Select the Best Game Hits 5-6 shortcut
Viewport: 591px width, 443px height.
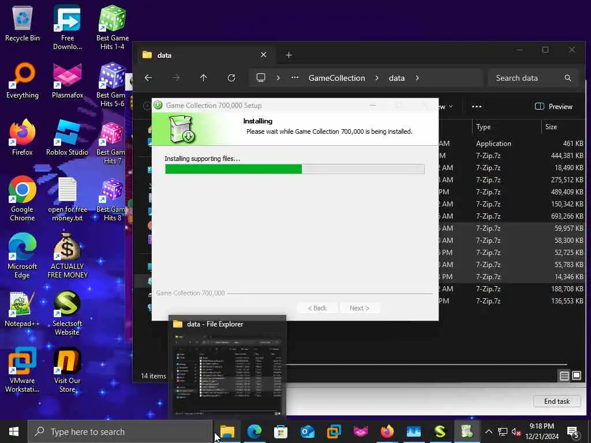111,85
